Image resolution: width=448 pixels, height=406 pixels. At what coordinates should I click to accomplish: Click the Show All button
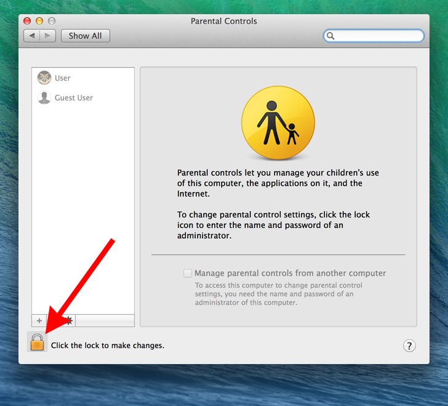(85, 36)
